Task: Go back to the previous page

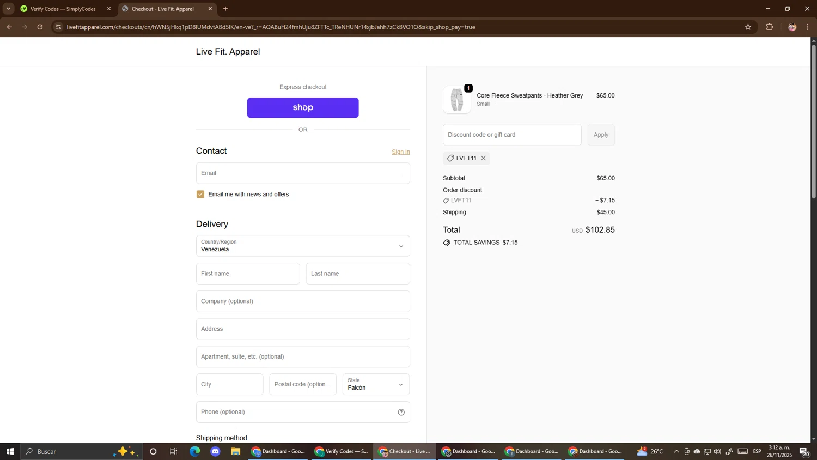Action: 9,27
